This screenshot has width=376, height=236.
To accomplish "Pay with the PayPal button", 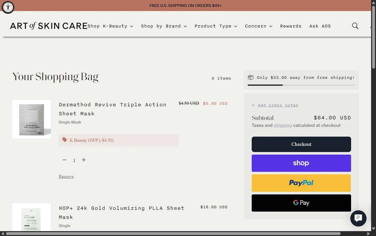I will point(301,183).
